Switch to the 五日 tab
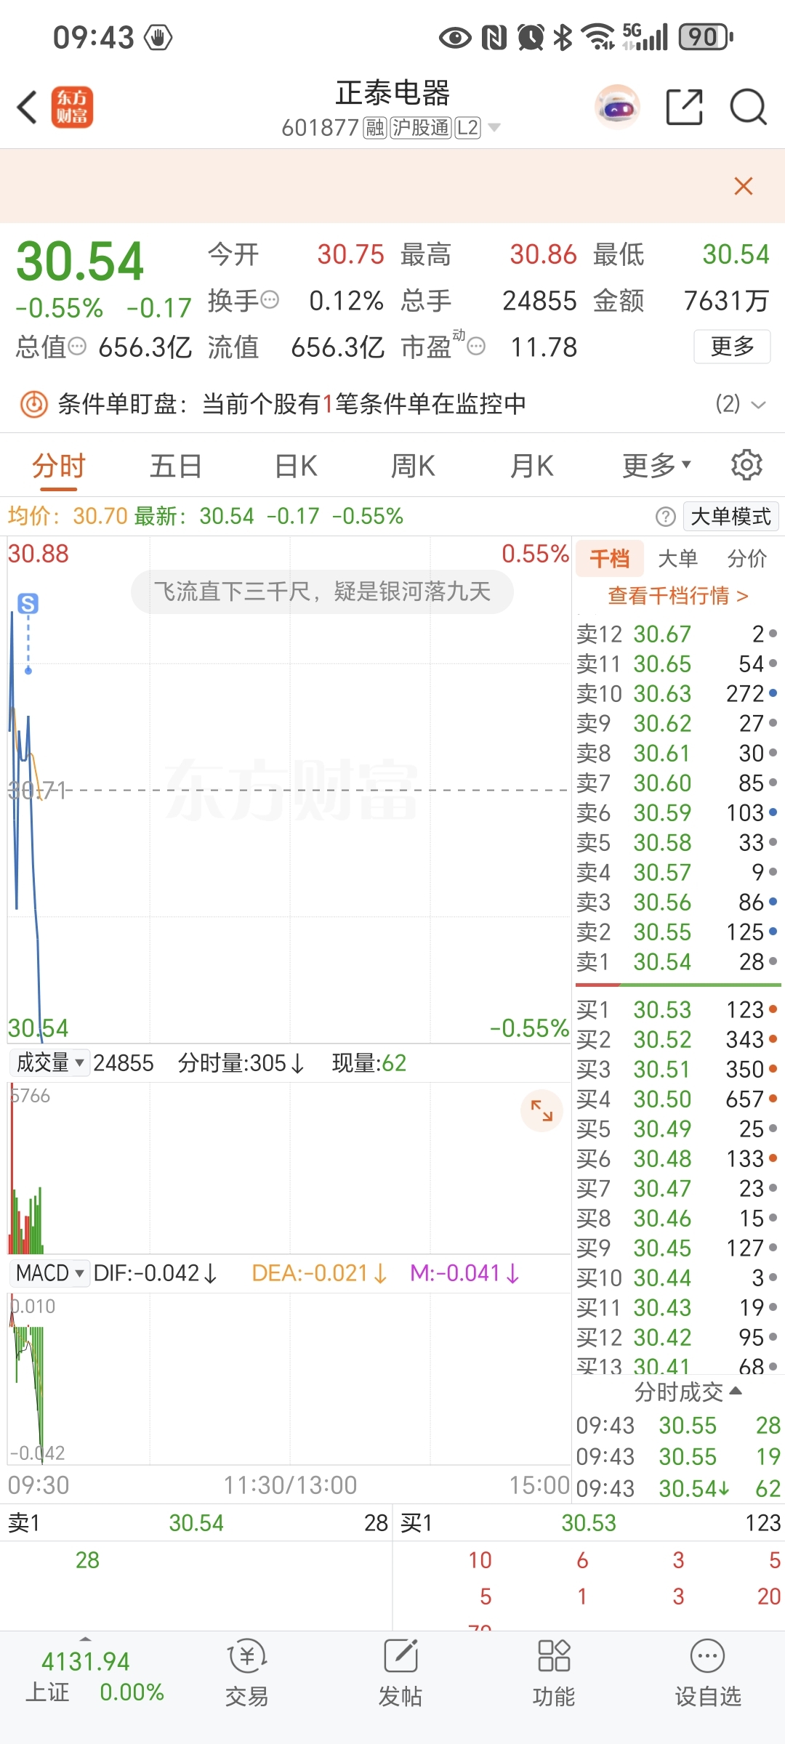The width and height of the screenshot is (785, 1744). click(x=175, y=466)
